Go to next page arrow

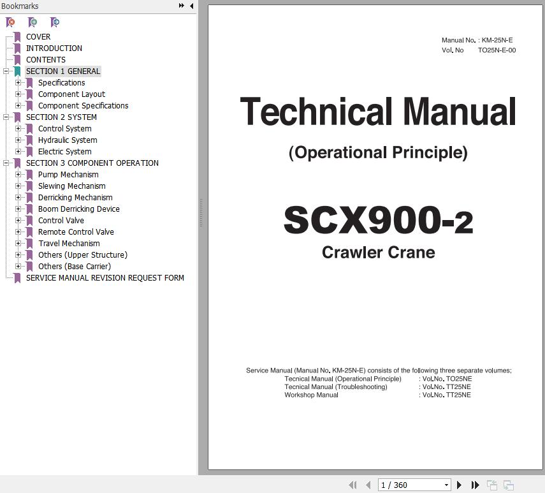459,485
